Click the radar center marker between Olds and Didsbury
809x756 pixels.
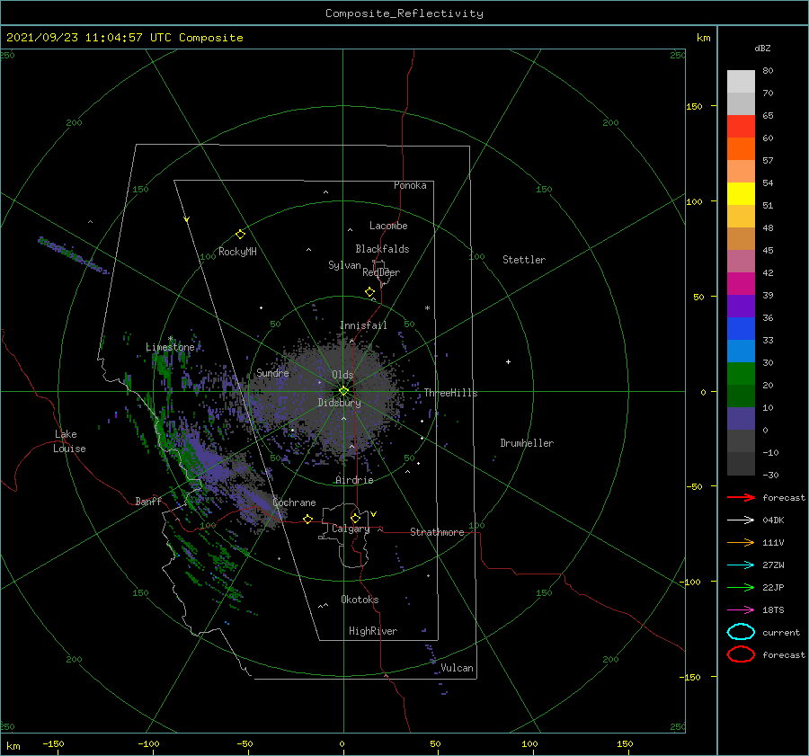(x=343, y=391)
